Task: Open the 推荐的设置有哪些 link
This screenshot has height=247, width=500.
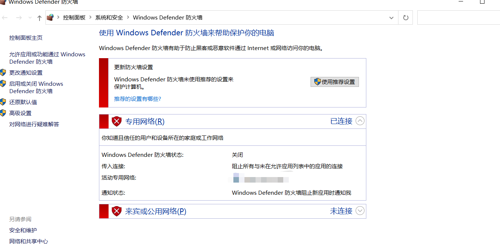Action: pyautogui.click(x=137, y=99)
